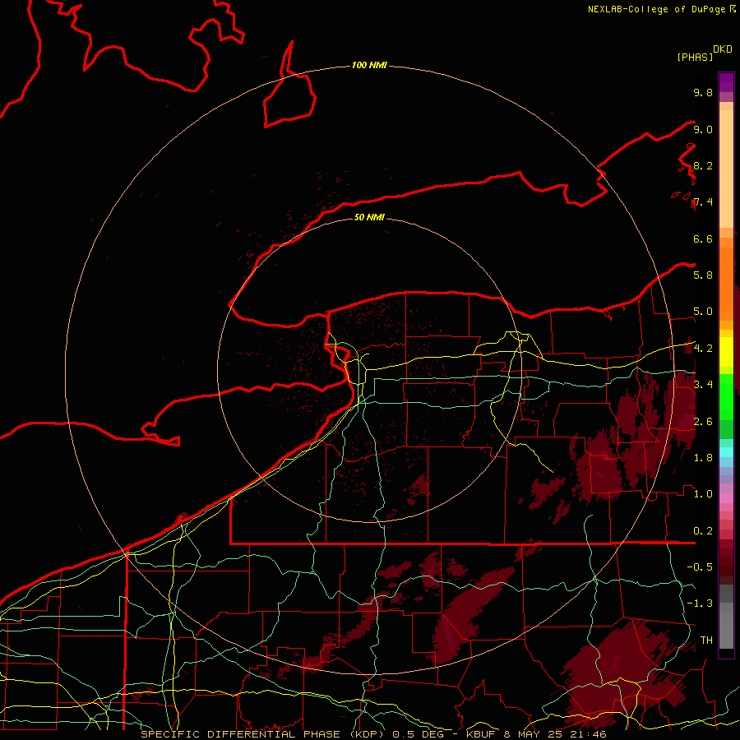Click the cyan segment of the color bar
The image size is (740, 740).
tap(726, 451)
